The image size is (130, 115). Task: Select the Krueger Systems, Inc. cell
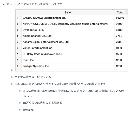pyautogui.click(x=68, y=66)
